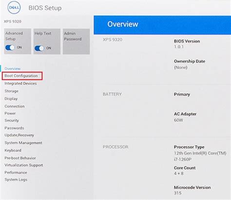The height and width of the screenshot is (200, 231).
Task: Select the Power menu entry
Action: (x=10, y=113)
